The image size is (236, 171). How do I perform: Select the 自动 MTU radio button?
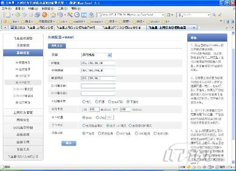(84, 118)
